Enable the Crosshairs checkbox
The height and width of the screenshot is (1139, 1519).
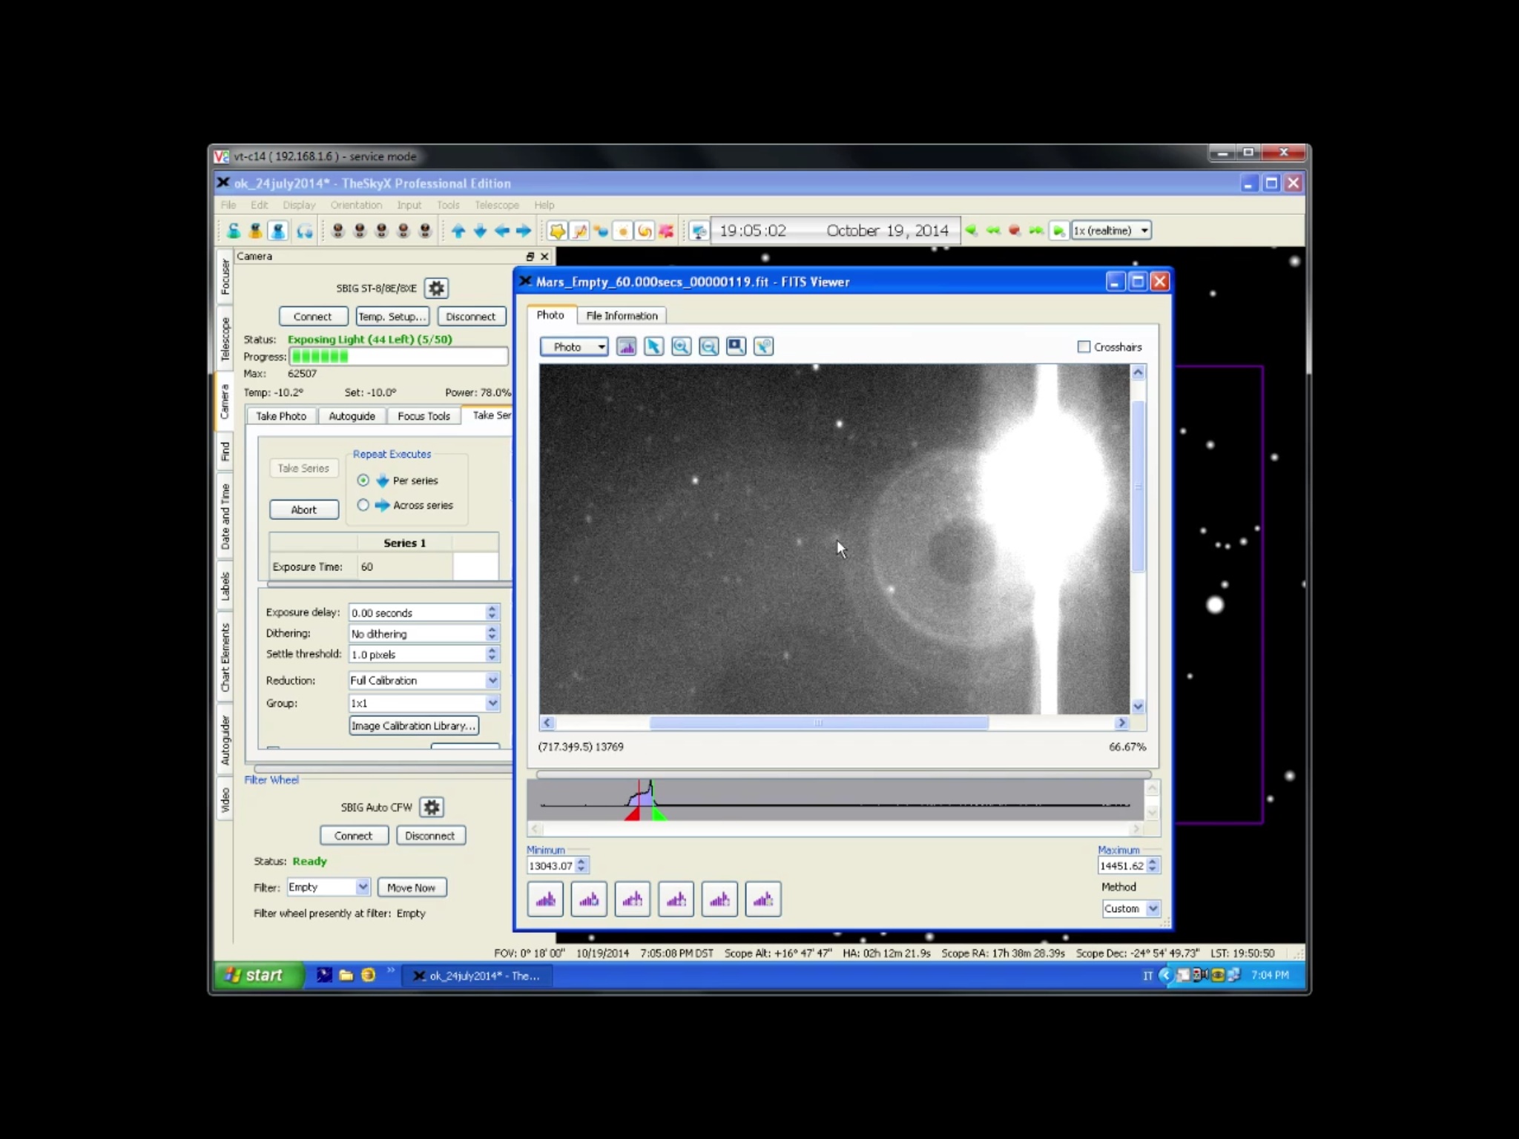(x=1084, y=346)
